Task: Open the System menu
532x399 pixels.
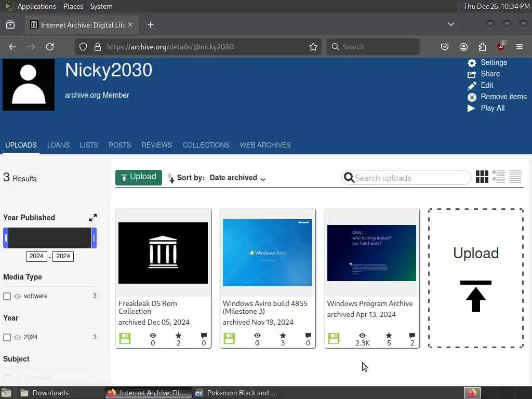Action: [x=101, y=6]
